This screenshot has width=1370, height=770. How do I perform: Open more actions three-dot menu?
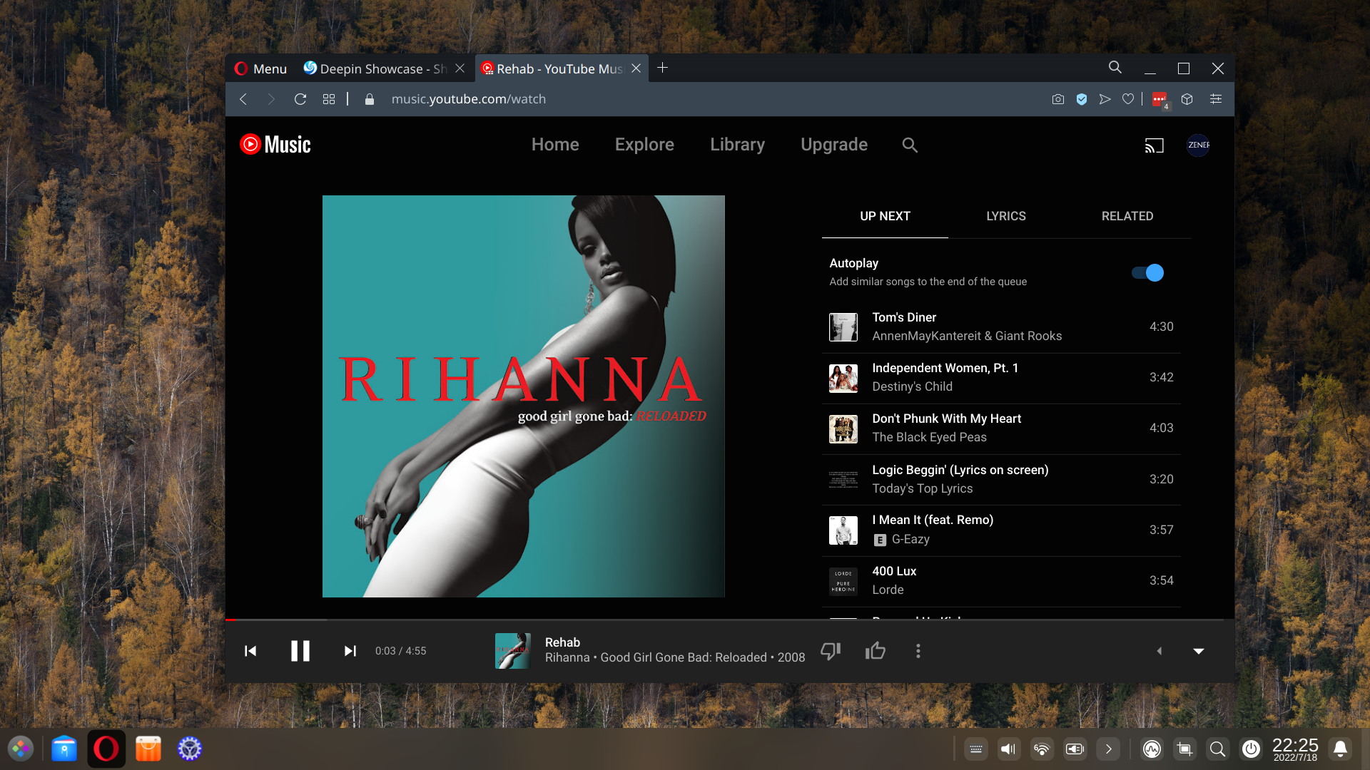click(x=918, y=651)
